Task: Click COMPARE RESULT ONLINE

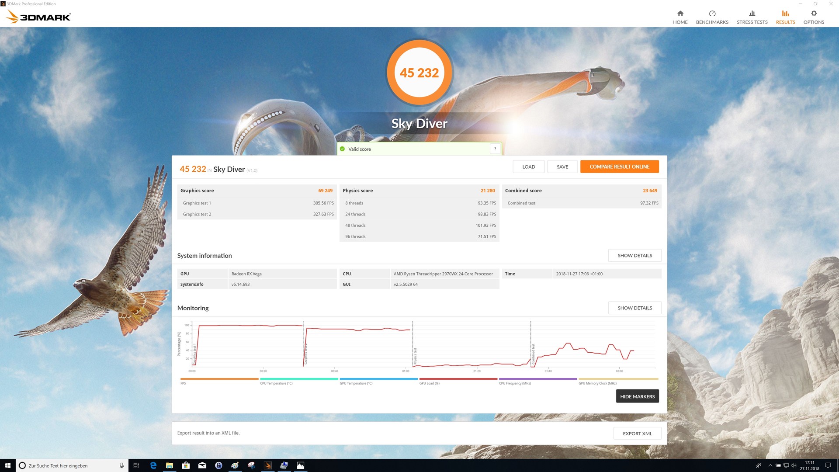Action: (619, 167)
